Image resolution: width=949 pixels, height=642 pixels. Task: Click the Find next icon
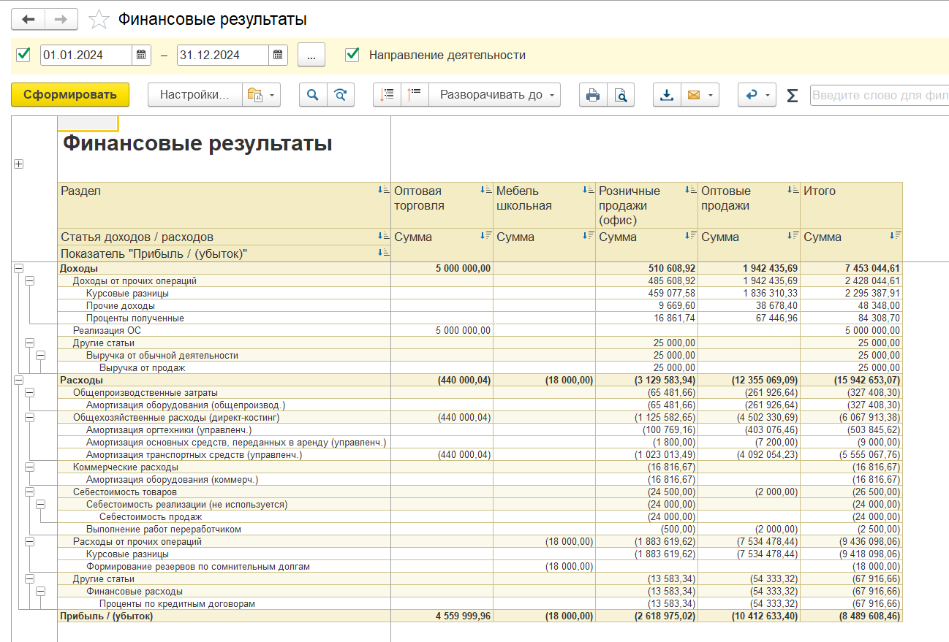coord(341,95)
